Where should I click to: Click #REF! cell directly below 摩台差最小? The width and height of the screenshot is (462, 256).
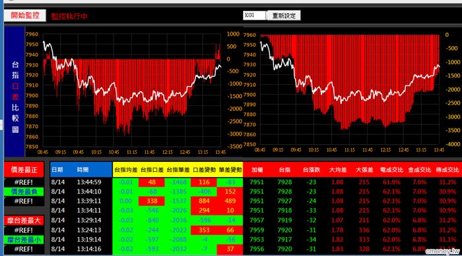pos(24,249)
